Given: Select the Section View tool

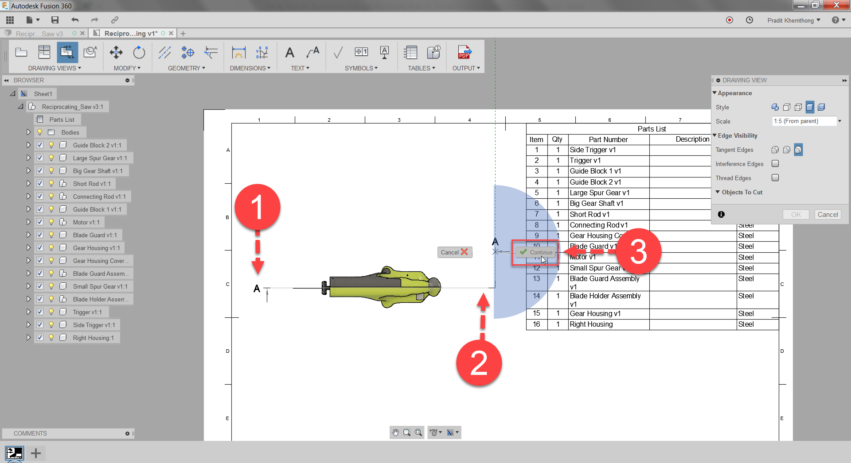Looking at the screenshot, I should (67, 52).
